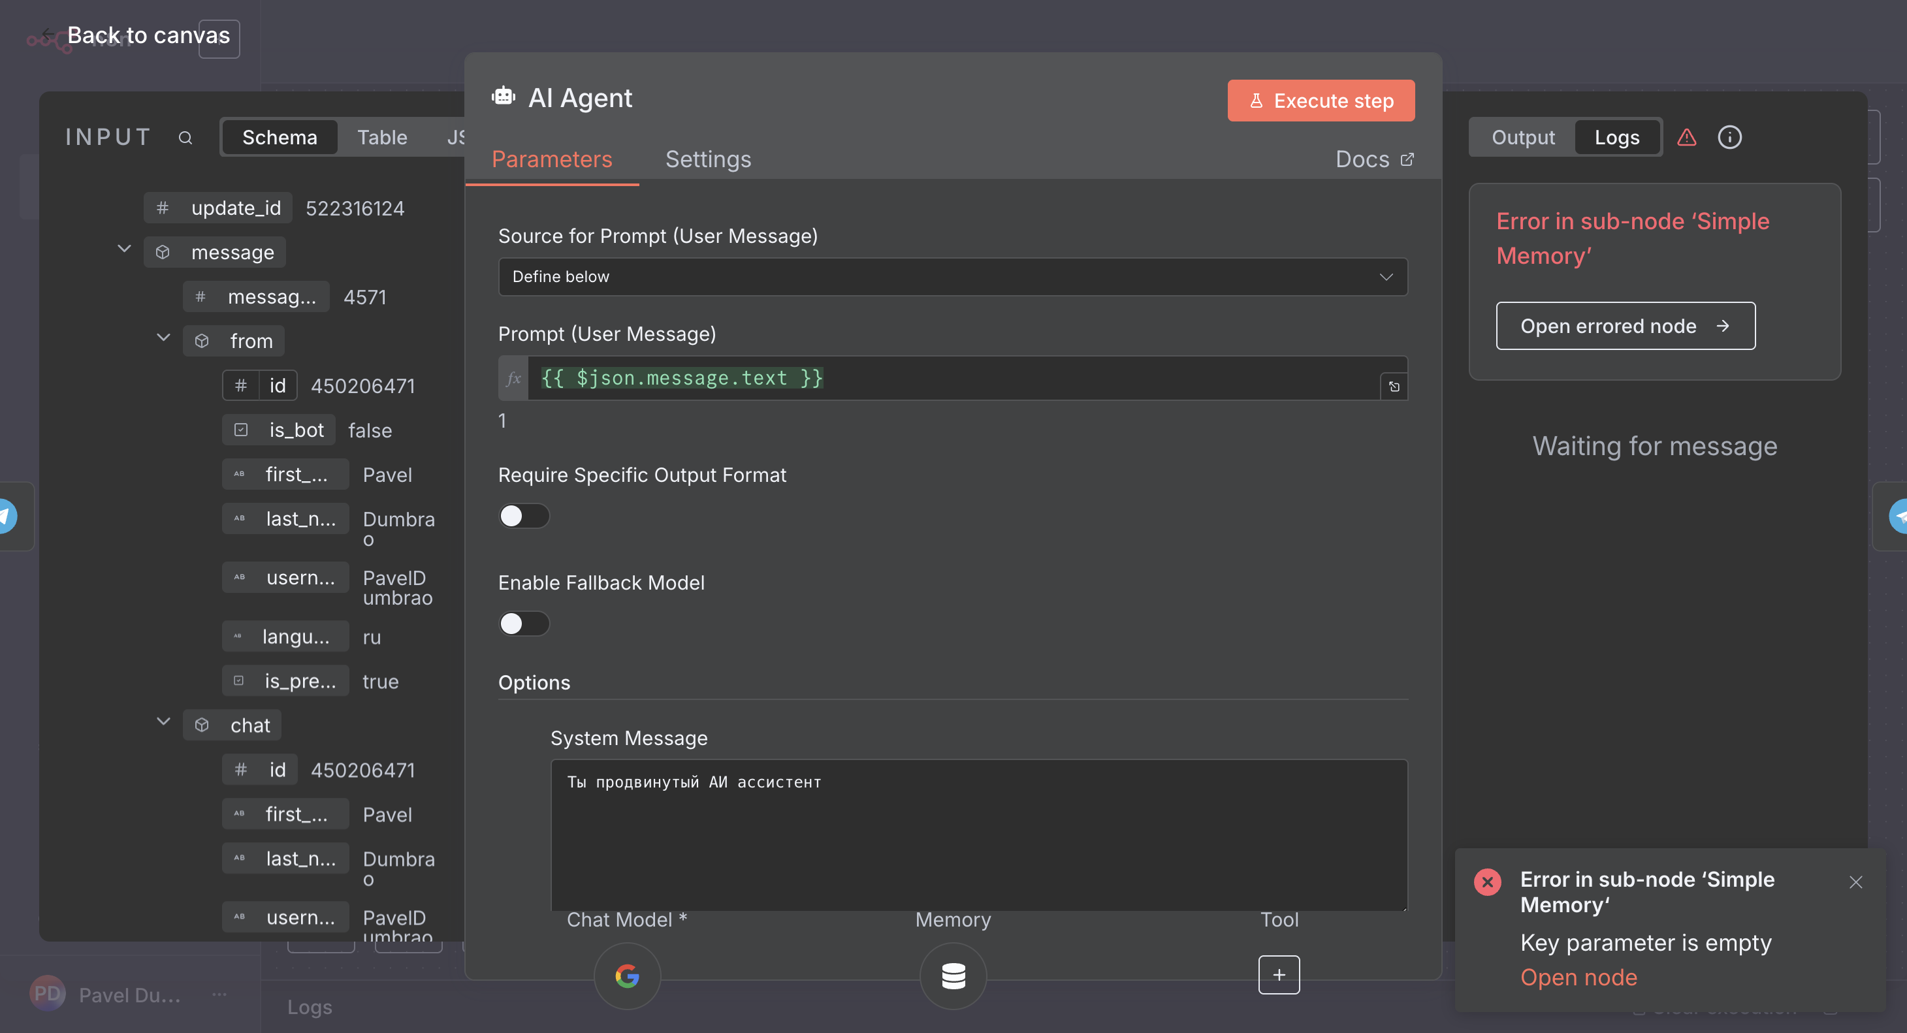Open the Source for Prompt dropdown

coord(952,277)
